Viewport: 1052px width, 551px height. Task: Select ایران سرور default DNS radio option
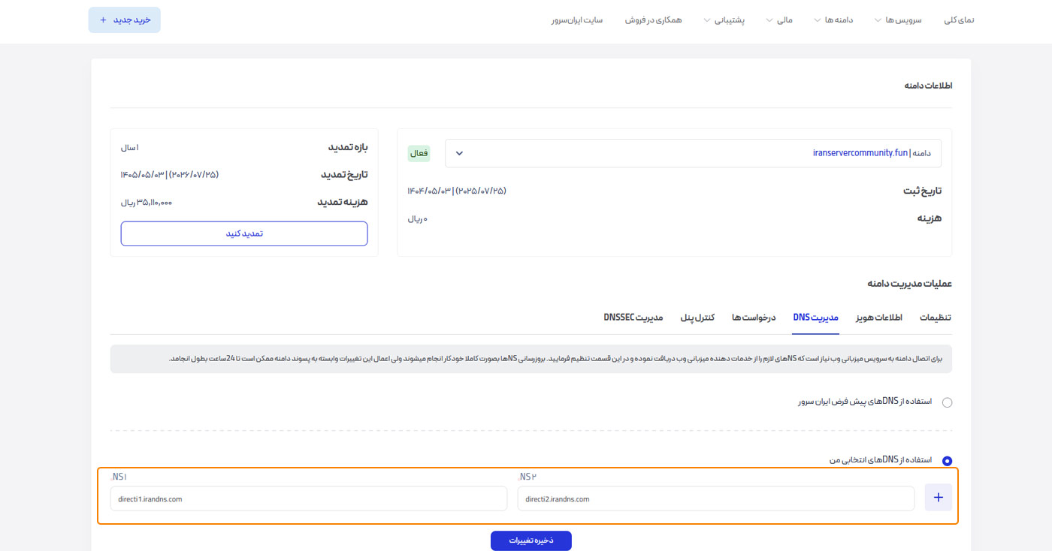click(947, 402)
